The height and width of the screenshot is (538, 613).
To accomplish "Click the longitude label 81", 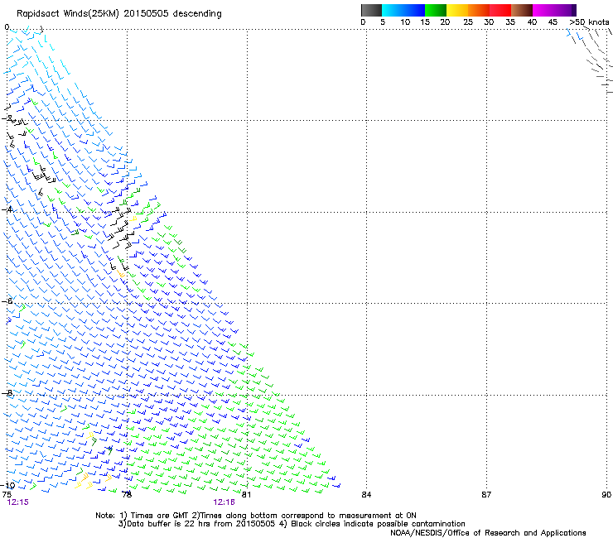I will [246, 495].
